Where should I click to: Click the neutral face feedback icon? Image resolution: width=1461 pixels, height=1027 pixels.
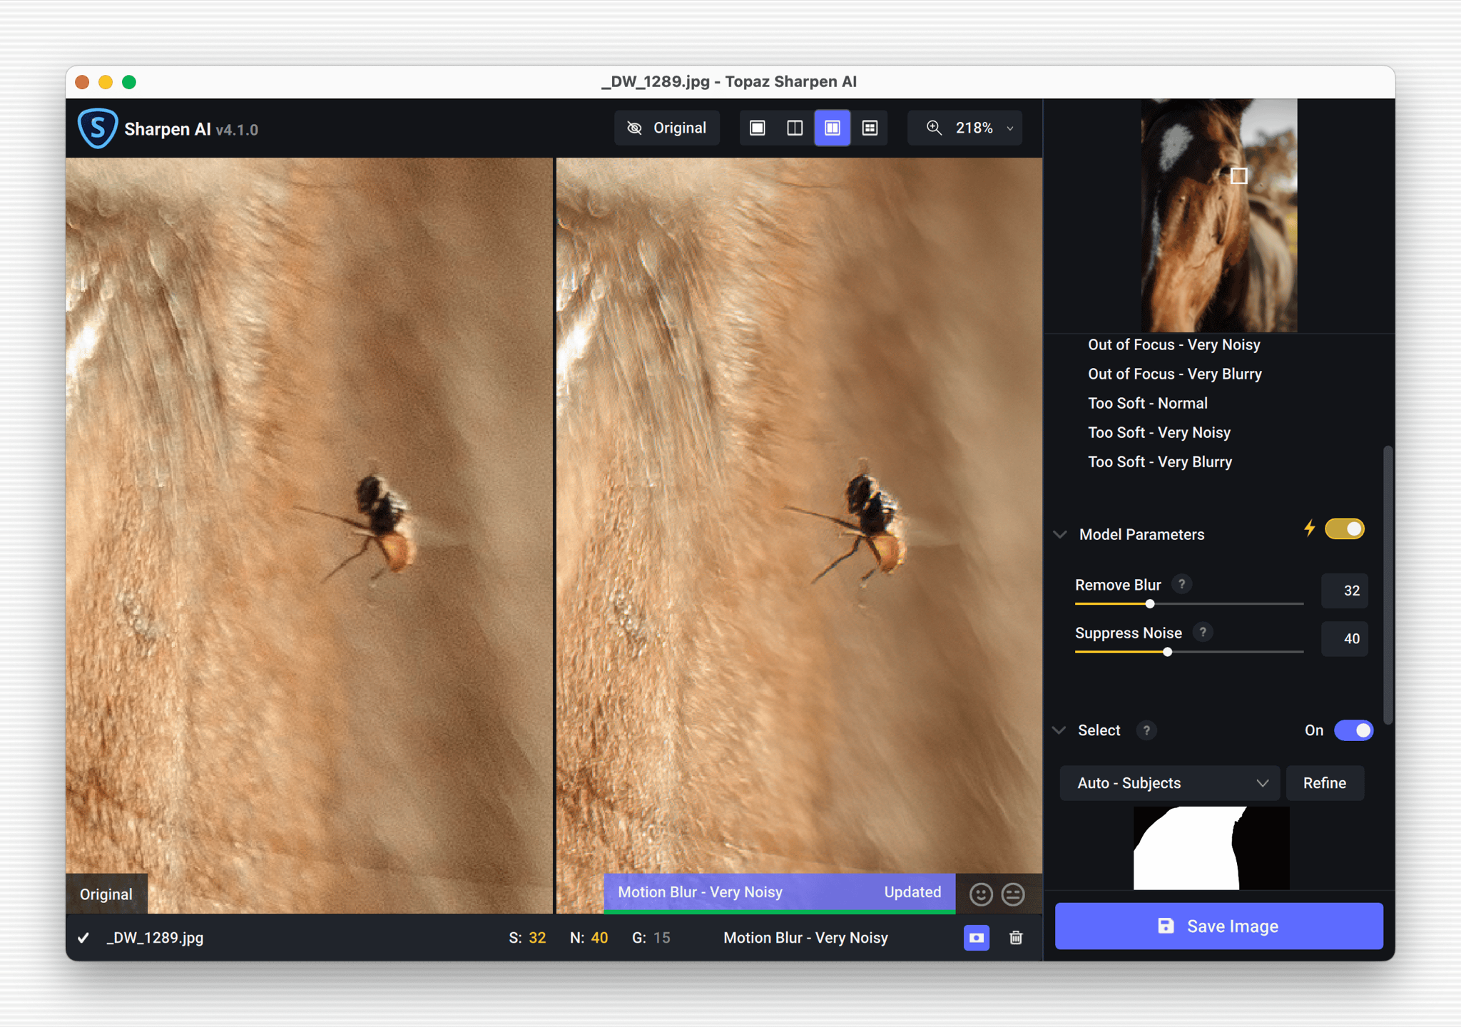click(x=1013, y=894)
